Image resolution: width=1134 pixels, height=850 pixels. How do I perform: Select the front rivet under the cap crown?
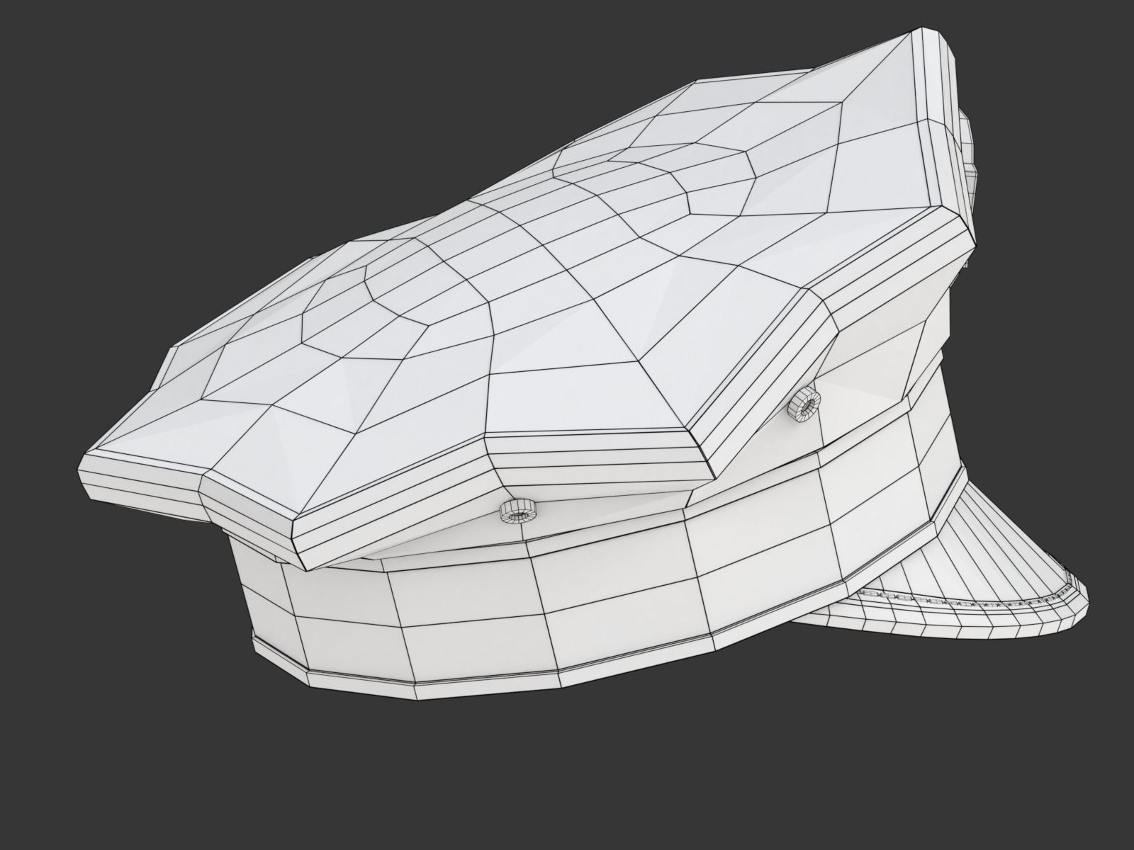click(x=518, y=509)
